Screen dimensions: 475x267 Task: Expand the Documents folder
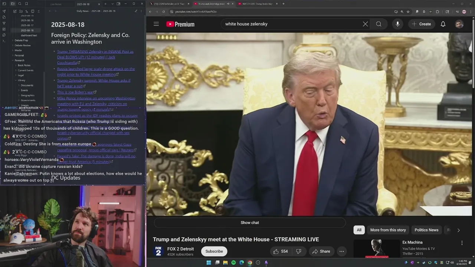(27, 85)
